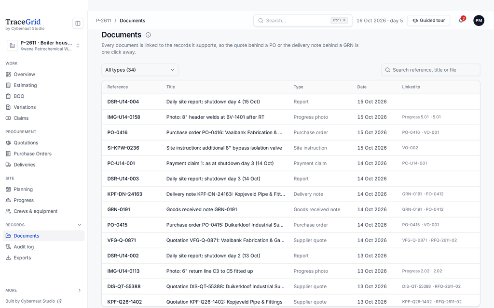
Task: Click the magnifier icon in reference search
Action: click(x=387, y=70)
